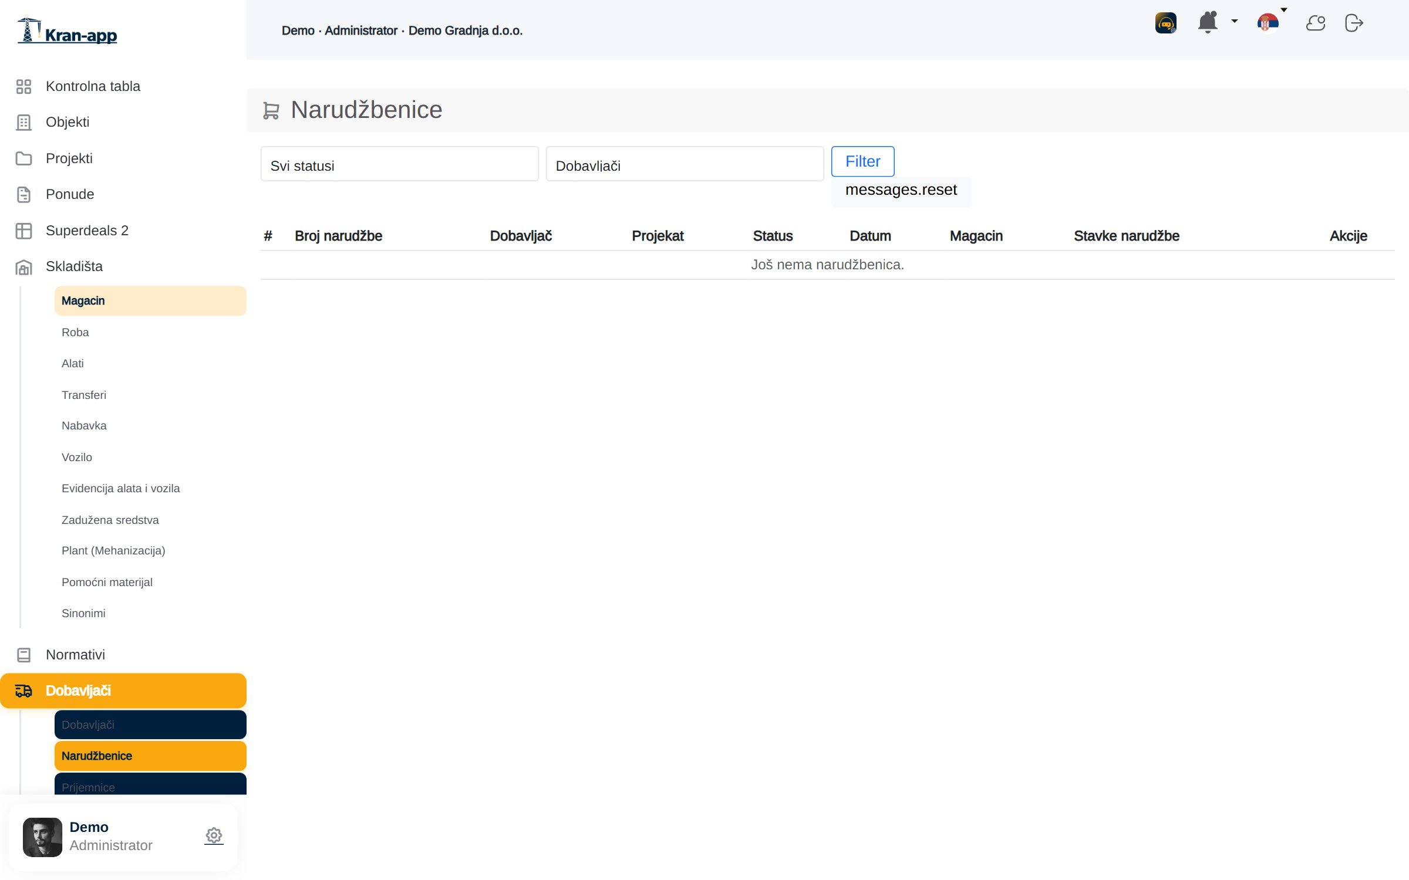
Task: Expand the notifications dropdown arrow
Action: [x=1235, y=21]
